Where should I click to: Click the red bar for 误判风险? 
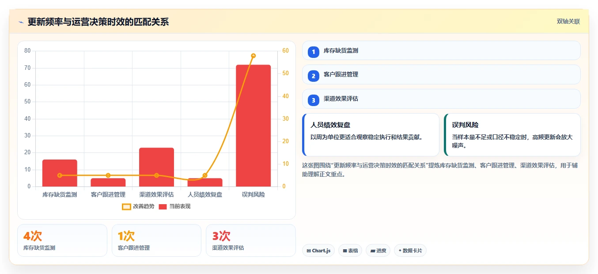pos(253,126)
